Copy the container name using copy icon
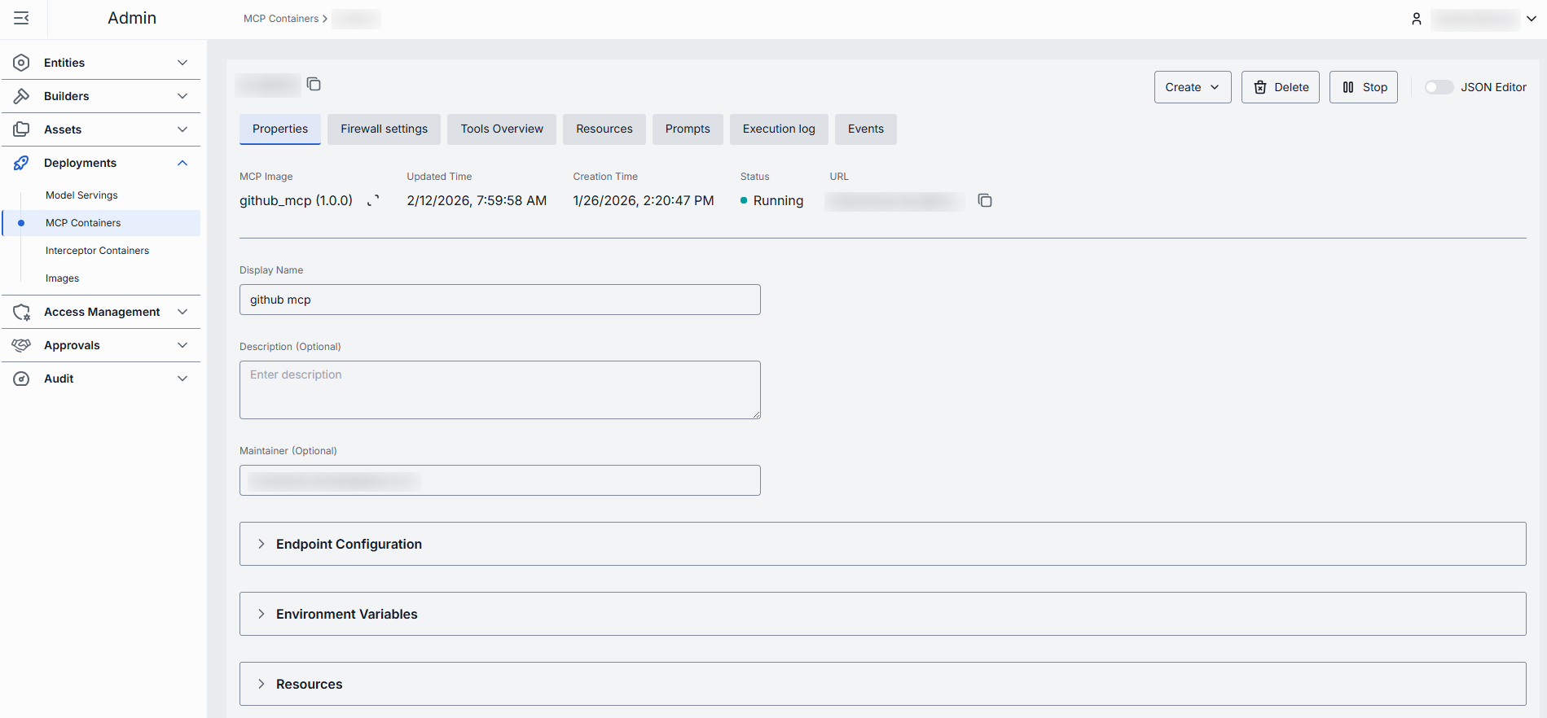This screenshot has width=1547, height=718. tap(314, 84)
